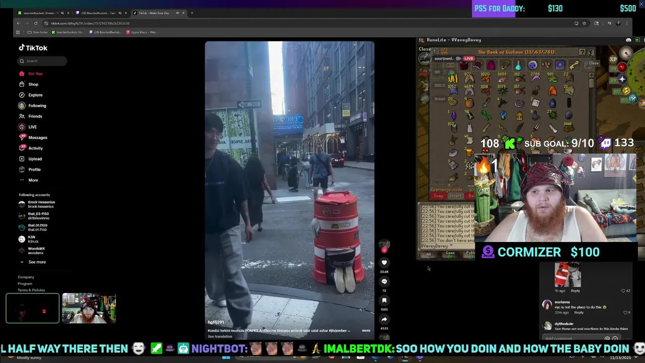The image size is (645, 363).
Task: Open the Discord icon in RuneLite title bar
Action: tap(628, 40)
